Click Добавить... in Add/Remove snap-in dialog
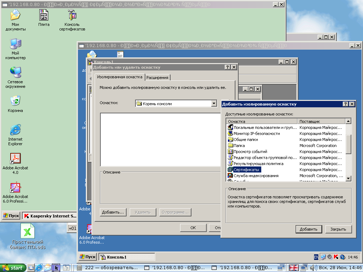363x272 pixels. click(113, 212)
